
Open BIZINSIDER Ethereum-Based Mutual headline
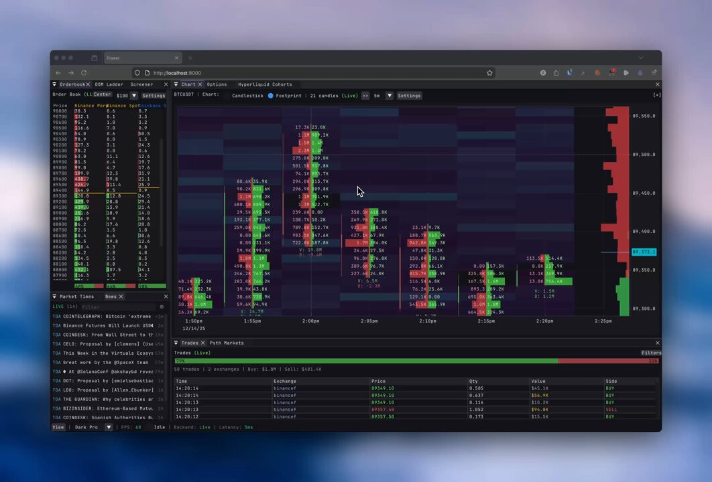108,408
